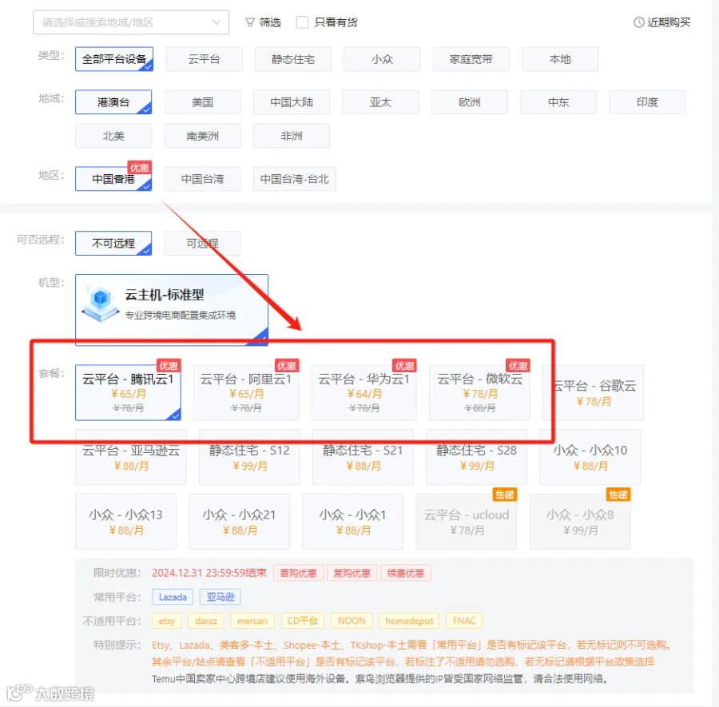Select type 静态住宅
719x707 pixels.
[x=293, y=59]
